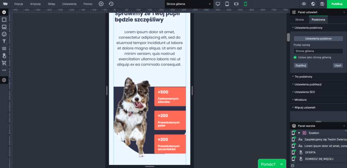Expand the Szablon layer group arrow
347x168 pixels.
click(x=299, y=133)
